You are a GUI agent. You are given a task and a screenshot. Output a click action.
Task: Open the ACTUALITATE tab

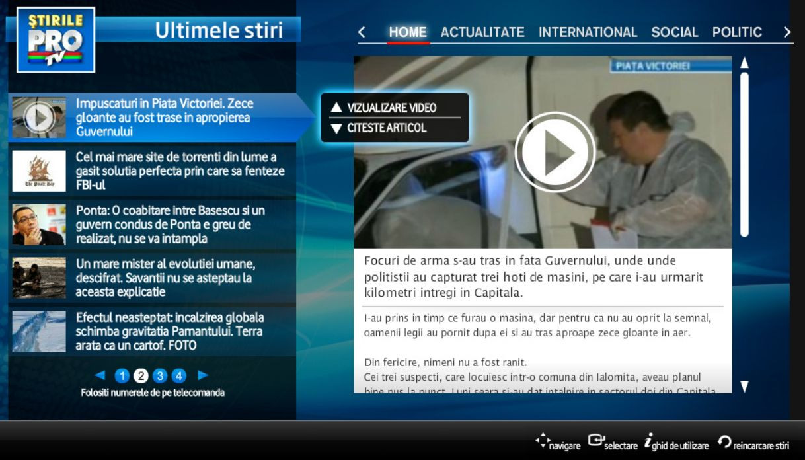pyautogui.click(x=483, y=32)
